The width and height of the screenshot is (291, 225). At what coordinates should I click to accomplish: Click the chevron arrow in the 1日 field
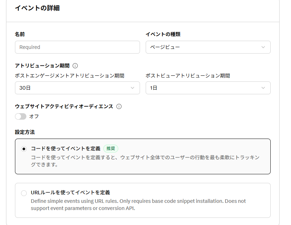point(263,88)
